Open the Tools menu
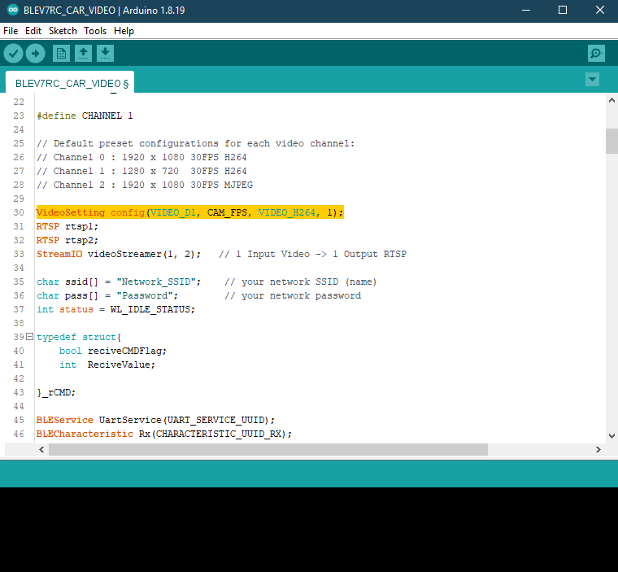 (95, 31)
